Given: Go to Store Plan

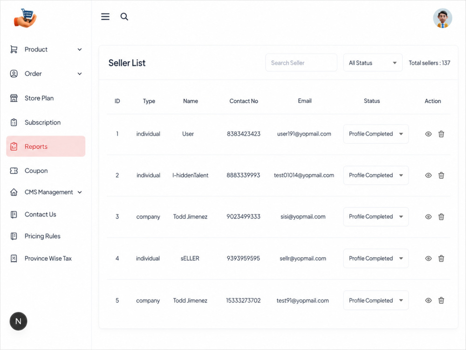Looking at the screenshot, I should click(x=46, y=98).
